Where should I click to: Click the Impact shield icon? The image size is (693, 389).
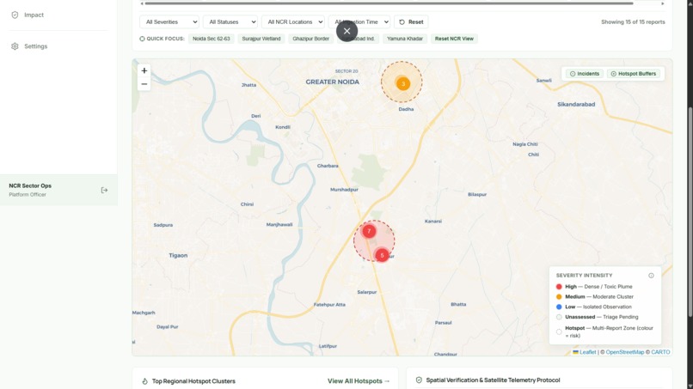[15, 15]
